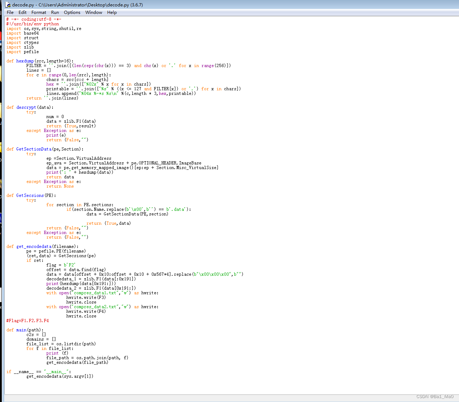Click 'ep =Section.VirtualAddress' line
The width and height of the screenshot is (459, 402).
pyautogui.click(x=79, y=158)
